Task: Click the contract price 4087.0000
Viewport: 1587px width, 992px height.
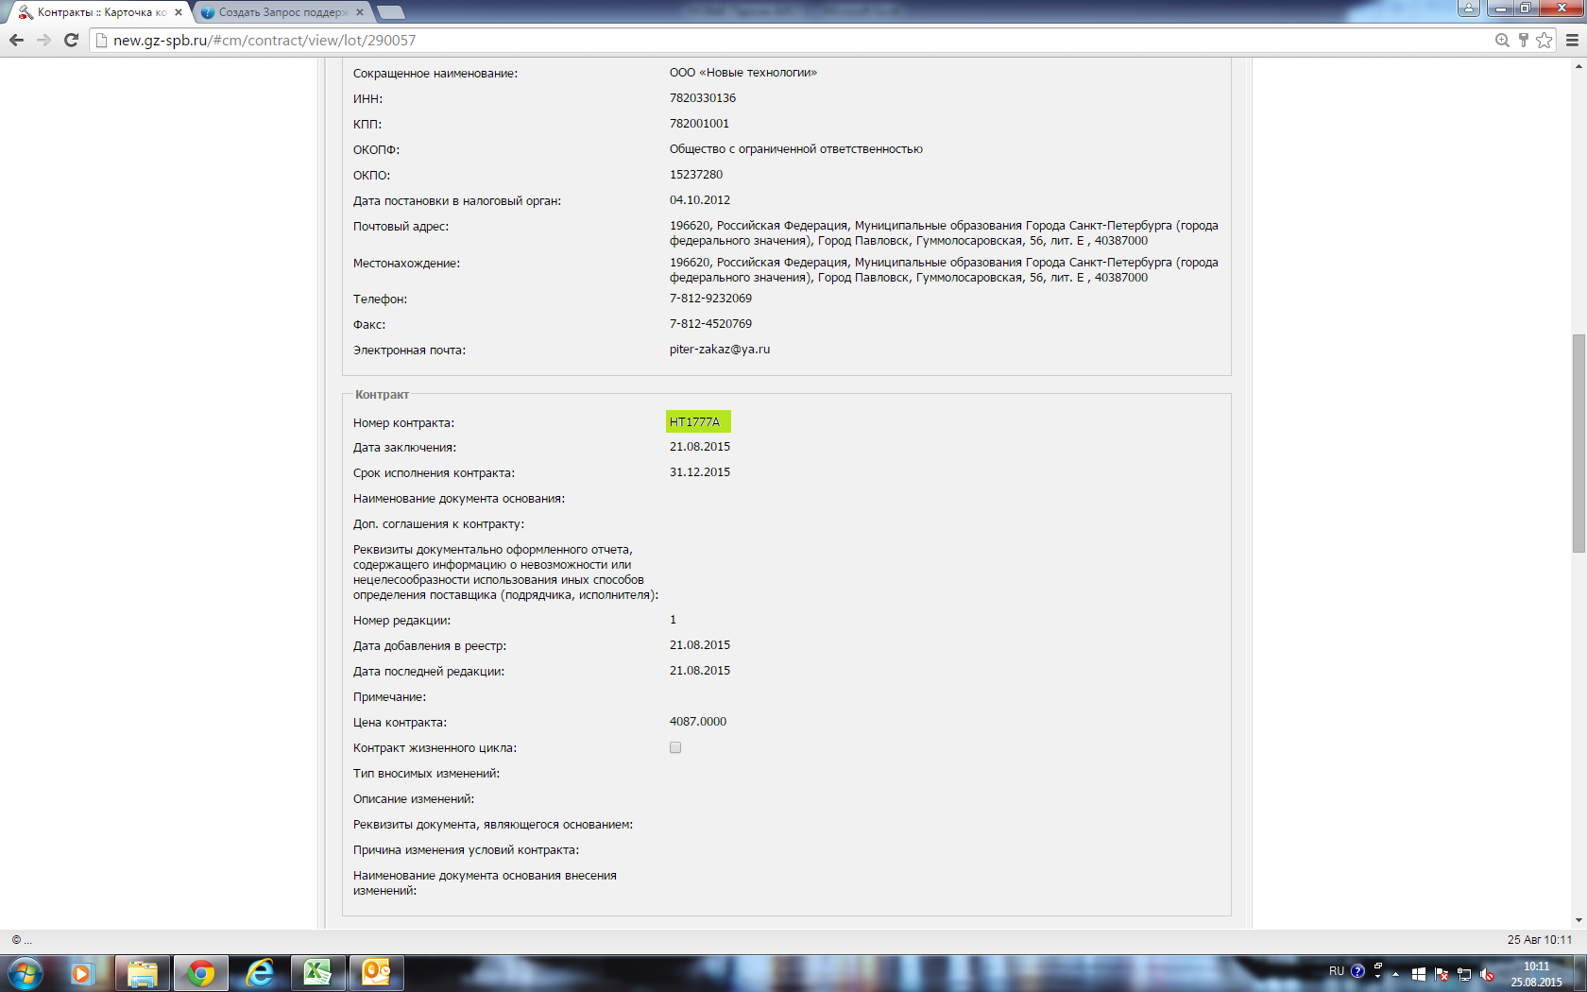Action: click(698, 722)
